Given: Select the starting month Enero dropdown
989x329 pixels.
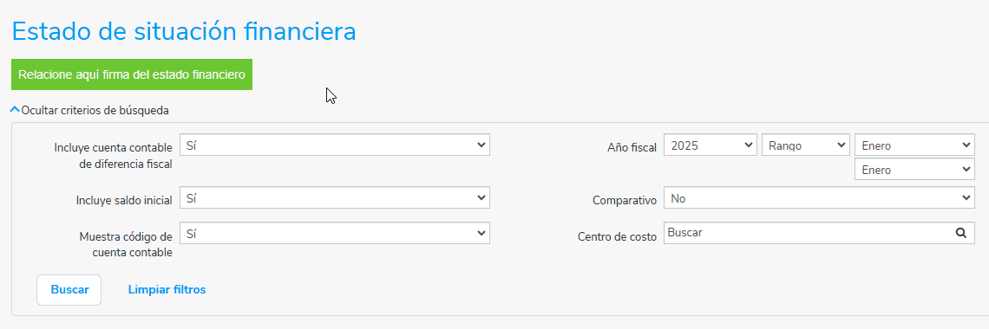Looking at the screenshot, I should (x=914, y=145).
